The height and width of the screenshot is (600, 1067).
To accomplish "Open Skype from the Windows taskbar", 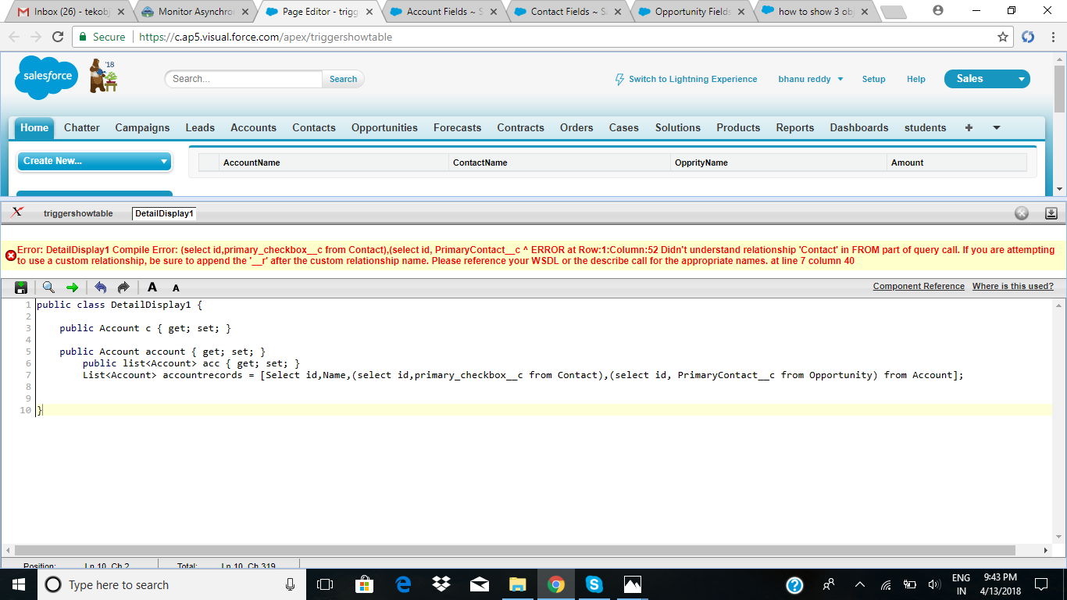I will pyautogui.click(x=594, y=584).
